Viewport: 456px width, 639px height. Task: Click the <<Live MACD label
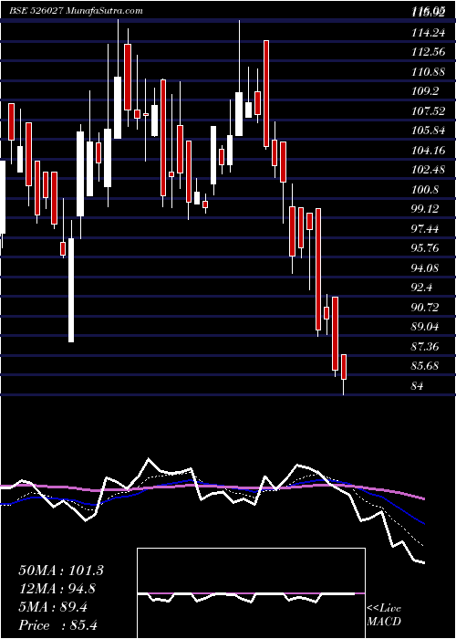click(x=384, y=614)
